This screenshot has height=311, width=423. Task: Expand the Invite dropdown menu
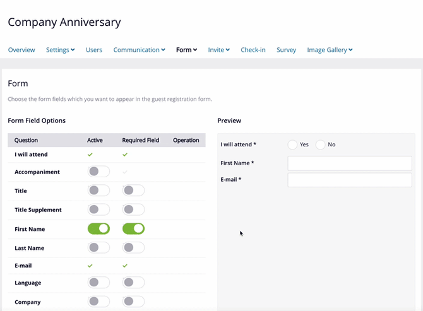click(218, 50)
